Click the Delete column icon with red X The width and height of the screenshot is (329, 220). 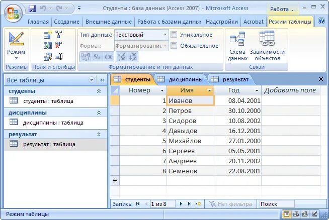59,45
